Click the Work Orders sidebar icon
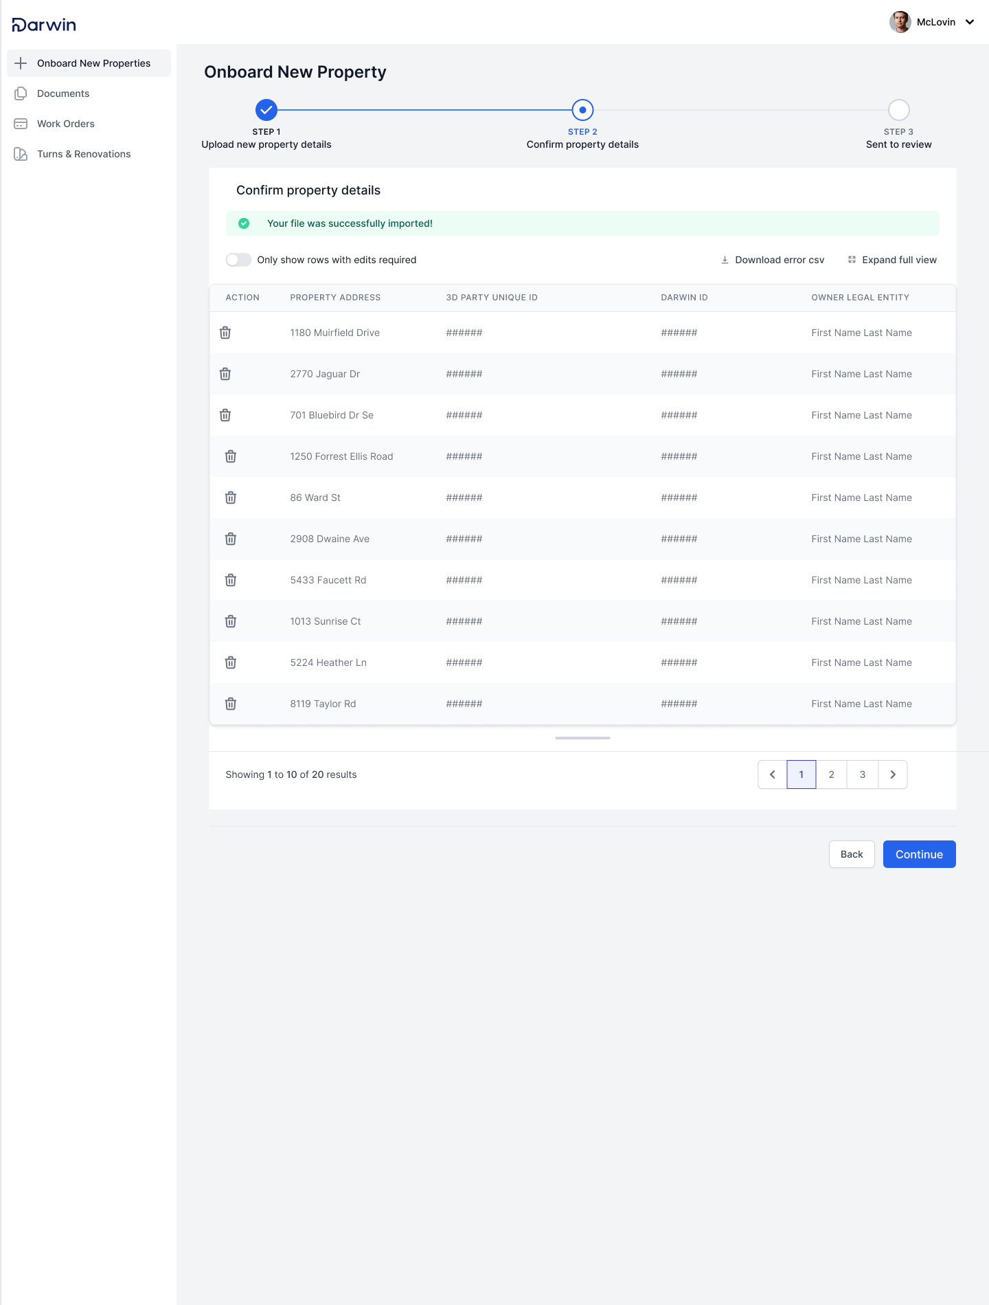The width and height of the screenshot is (989, 1305). [x=21, y=124]
